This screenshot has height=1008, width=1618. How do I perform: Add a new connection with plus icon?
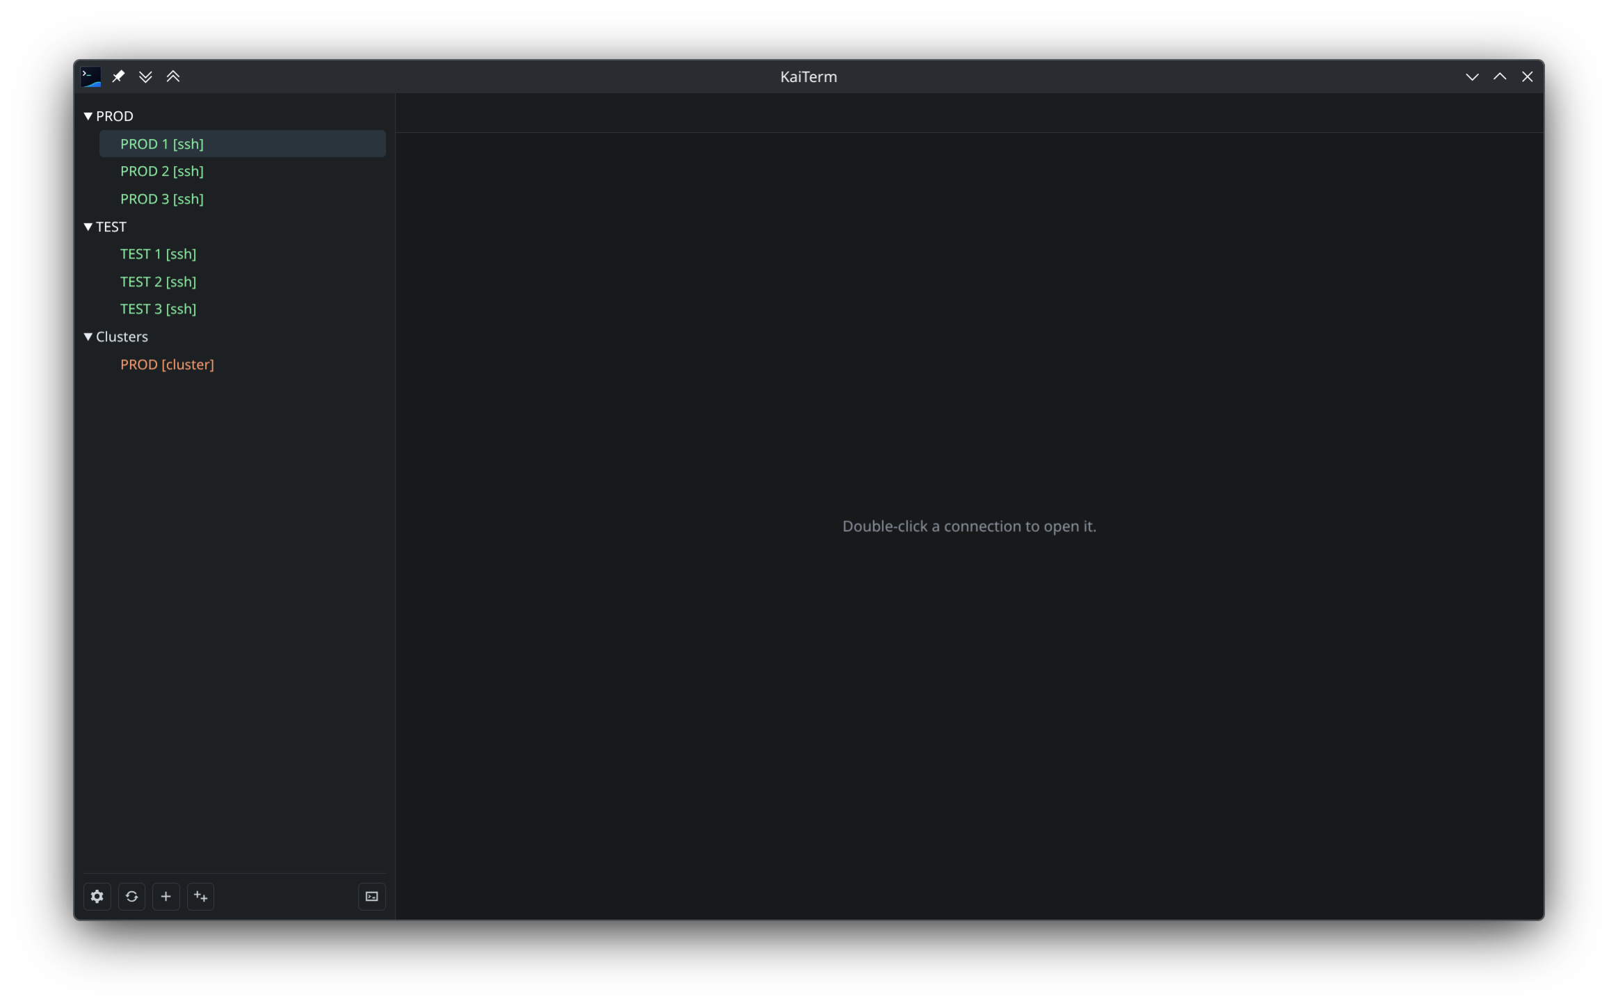[x=165, y=896]
